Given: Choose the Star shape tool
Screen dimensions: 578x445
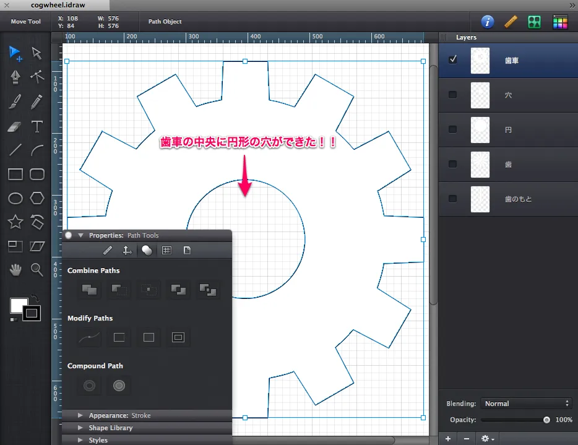Looking at the screenshot, I should tap(15, 222).
